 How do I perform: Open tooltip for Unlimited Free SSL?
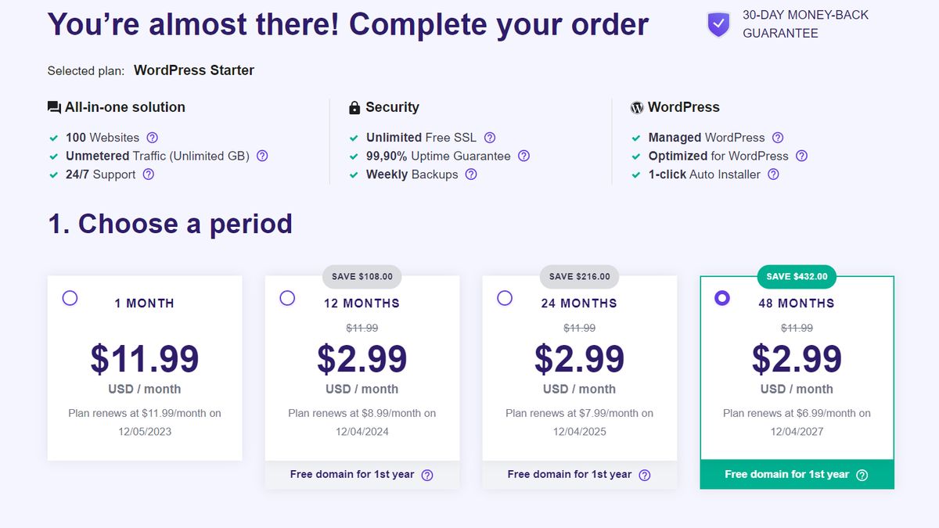tap(490, 138)
